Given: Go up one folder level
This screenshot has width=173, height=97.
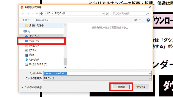Looking at the screenshot, I should click(x=37, y=14).
